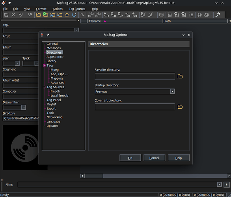This screenshot has height=197, width=231.
Task: Open the File menu
Action: pos(5,9)
